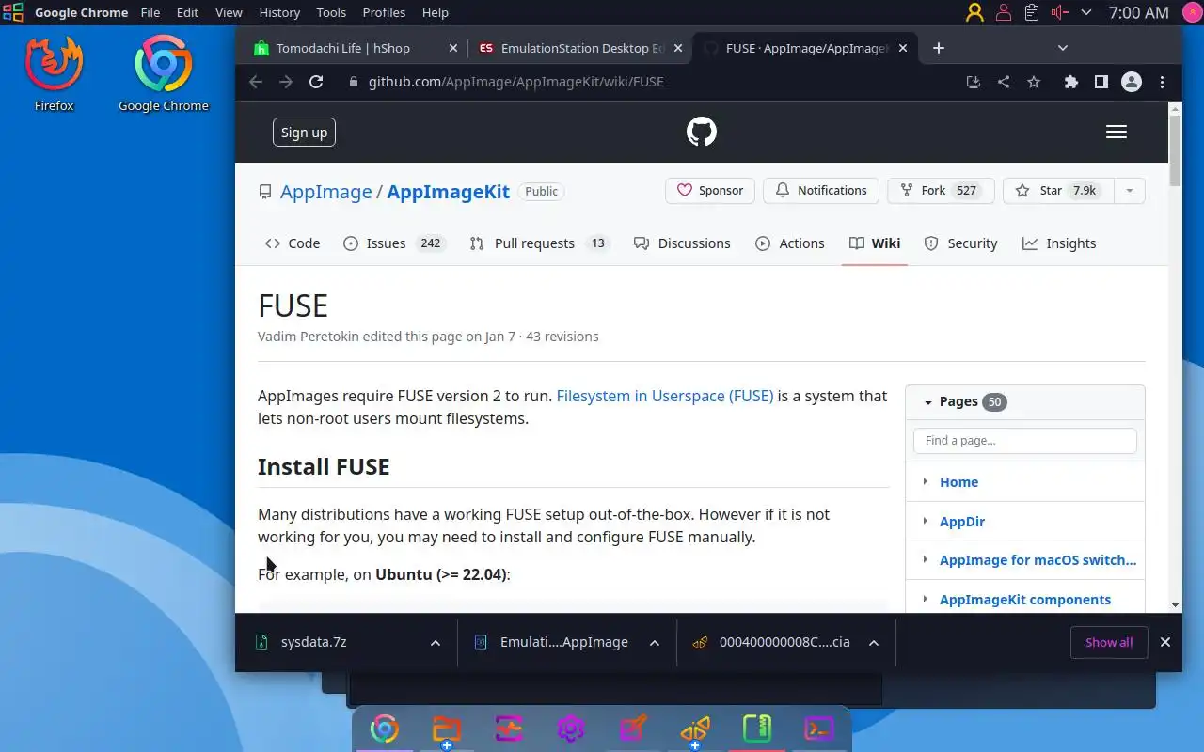
Task: Open the Firefox desktop shortcut
Action: [x=54, y=73]
